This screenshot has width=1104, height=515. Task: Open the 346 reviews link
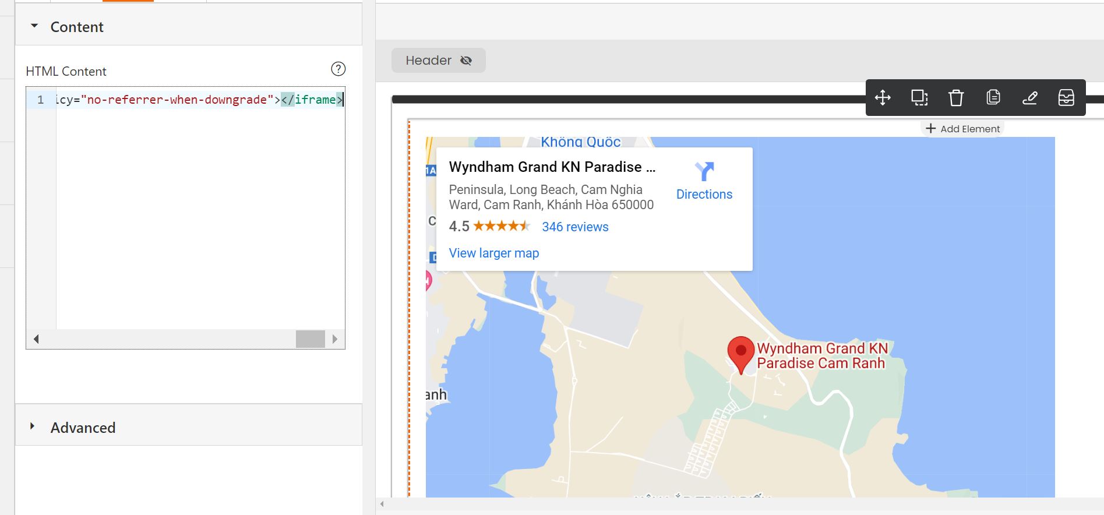point(575,227)
